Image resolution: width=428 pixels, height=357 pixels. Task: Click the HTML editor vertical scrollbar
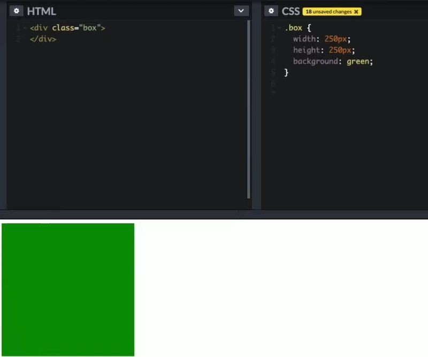pos(249,107)
